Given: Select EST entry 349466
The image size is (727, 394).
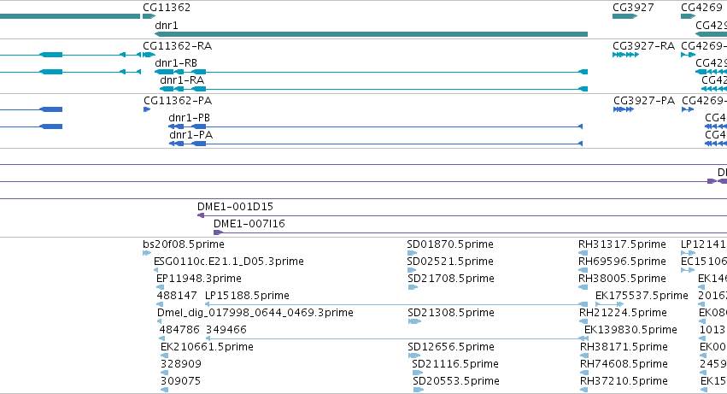Looking at the screenshot, I should [x=226, y=330].
